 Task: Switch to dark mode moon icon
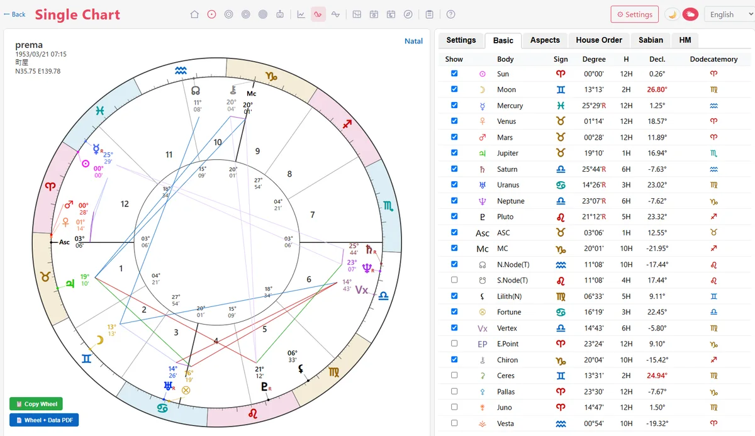(x=673, y=14)
